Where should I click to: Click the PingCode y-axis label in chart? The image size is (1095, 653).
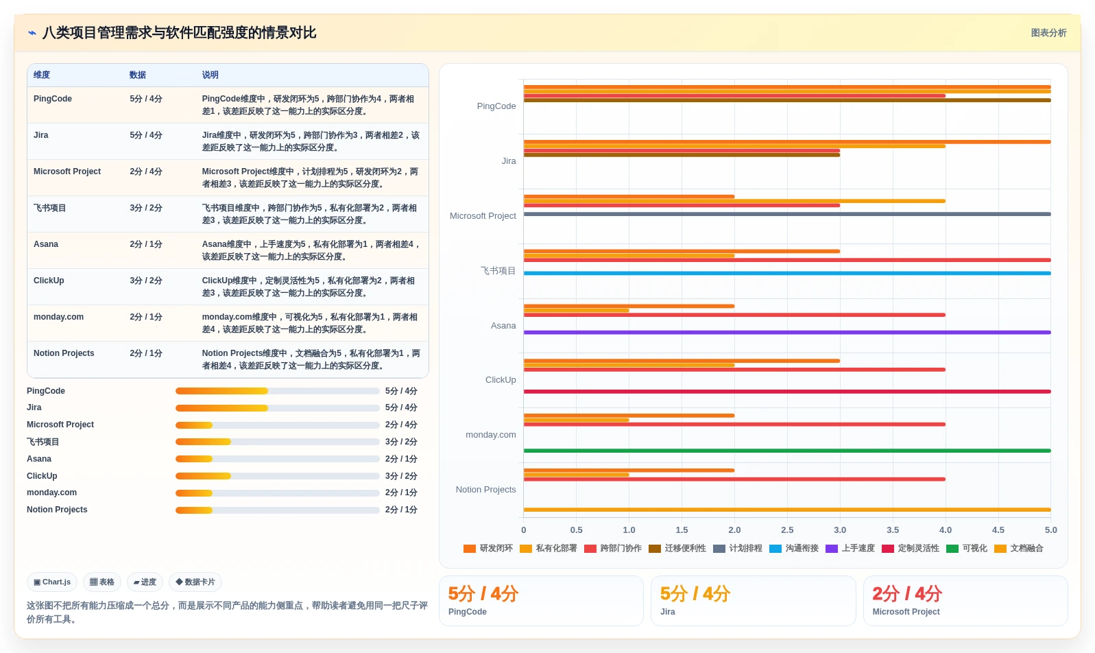pos(496,106)
